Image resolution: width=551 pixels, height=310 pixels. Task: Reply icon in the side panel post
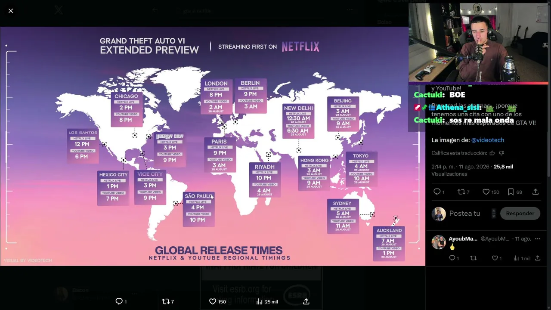(437, 192)
